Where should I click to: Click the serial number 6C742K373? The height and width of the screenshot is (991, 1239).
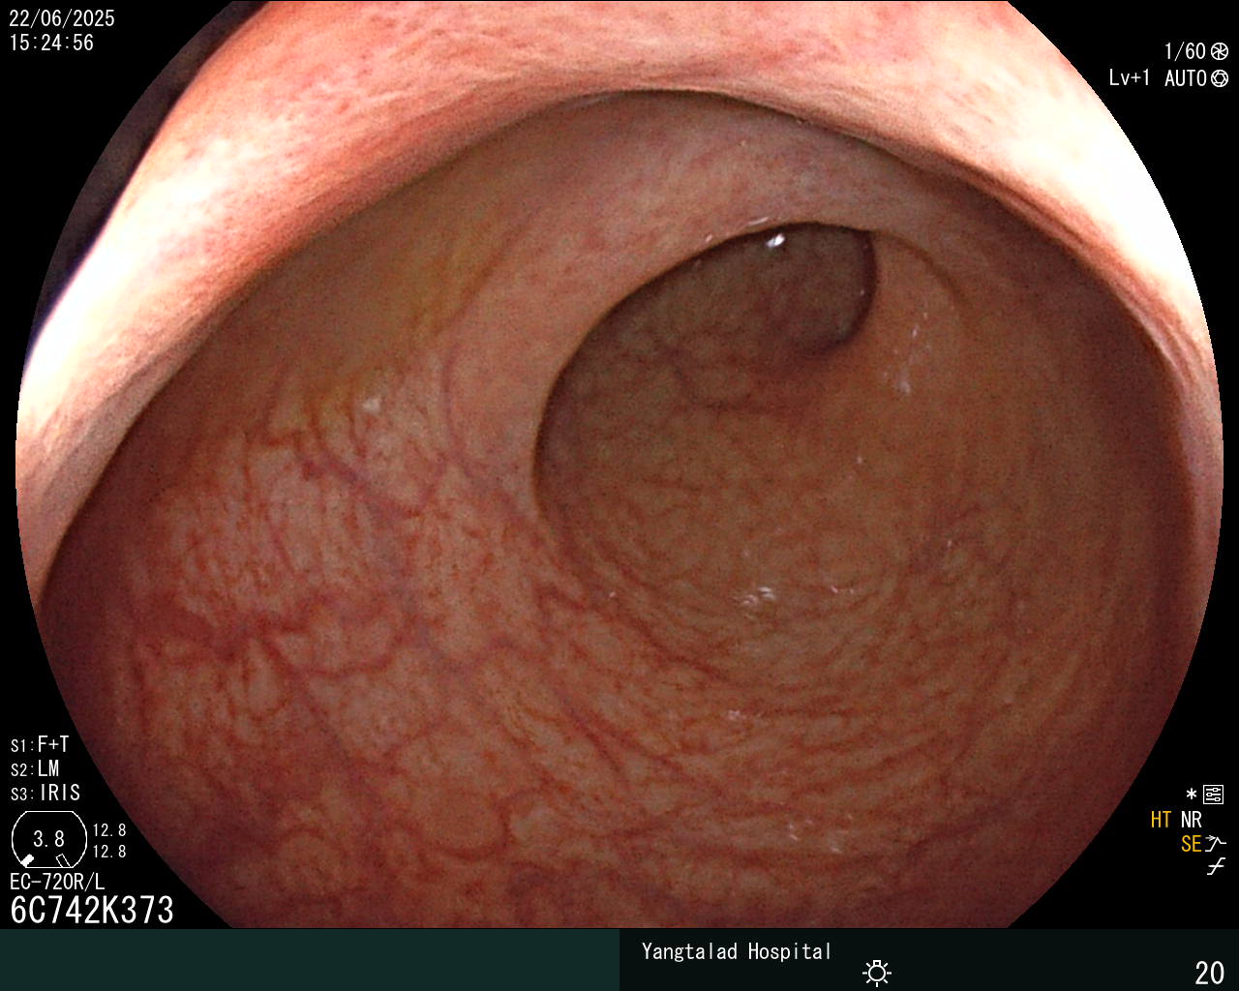pyautogui.click(x=92, y=910)
